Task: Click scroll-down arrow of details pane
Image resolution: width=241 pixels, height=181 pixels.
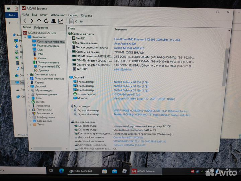Action: click(x=217, y=150)
